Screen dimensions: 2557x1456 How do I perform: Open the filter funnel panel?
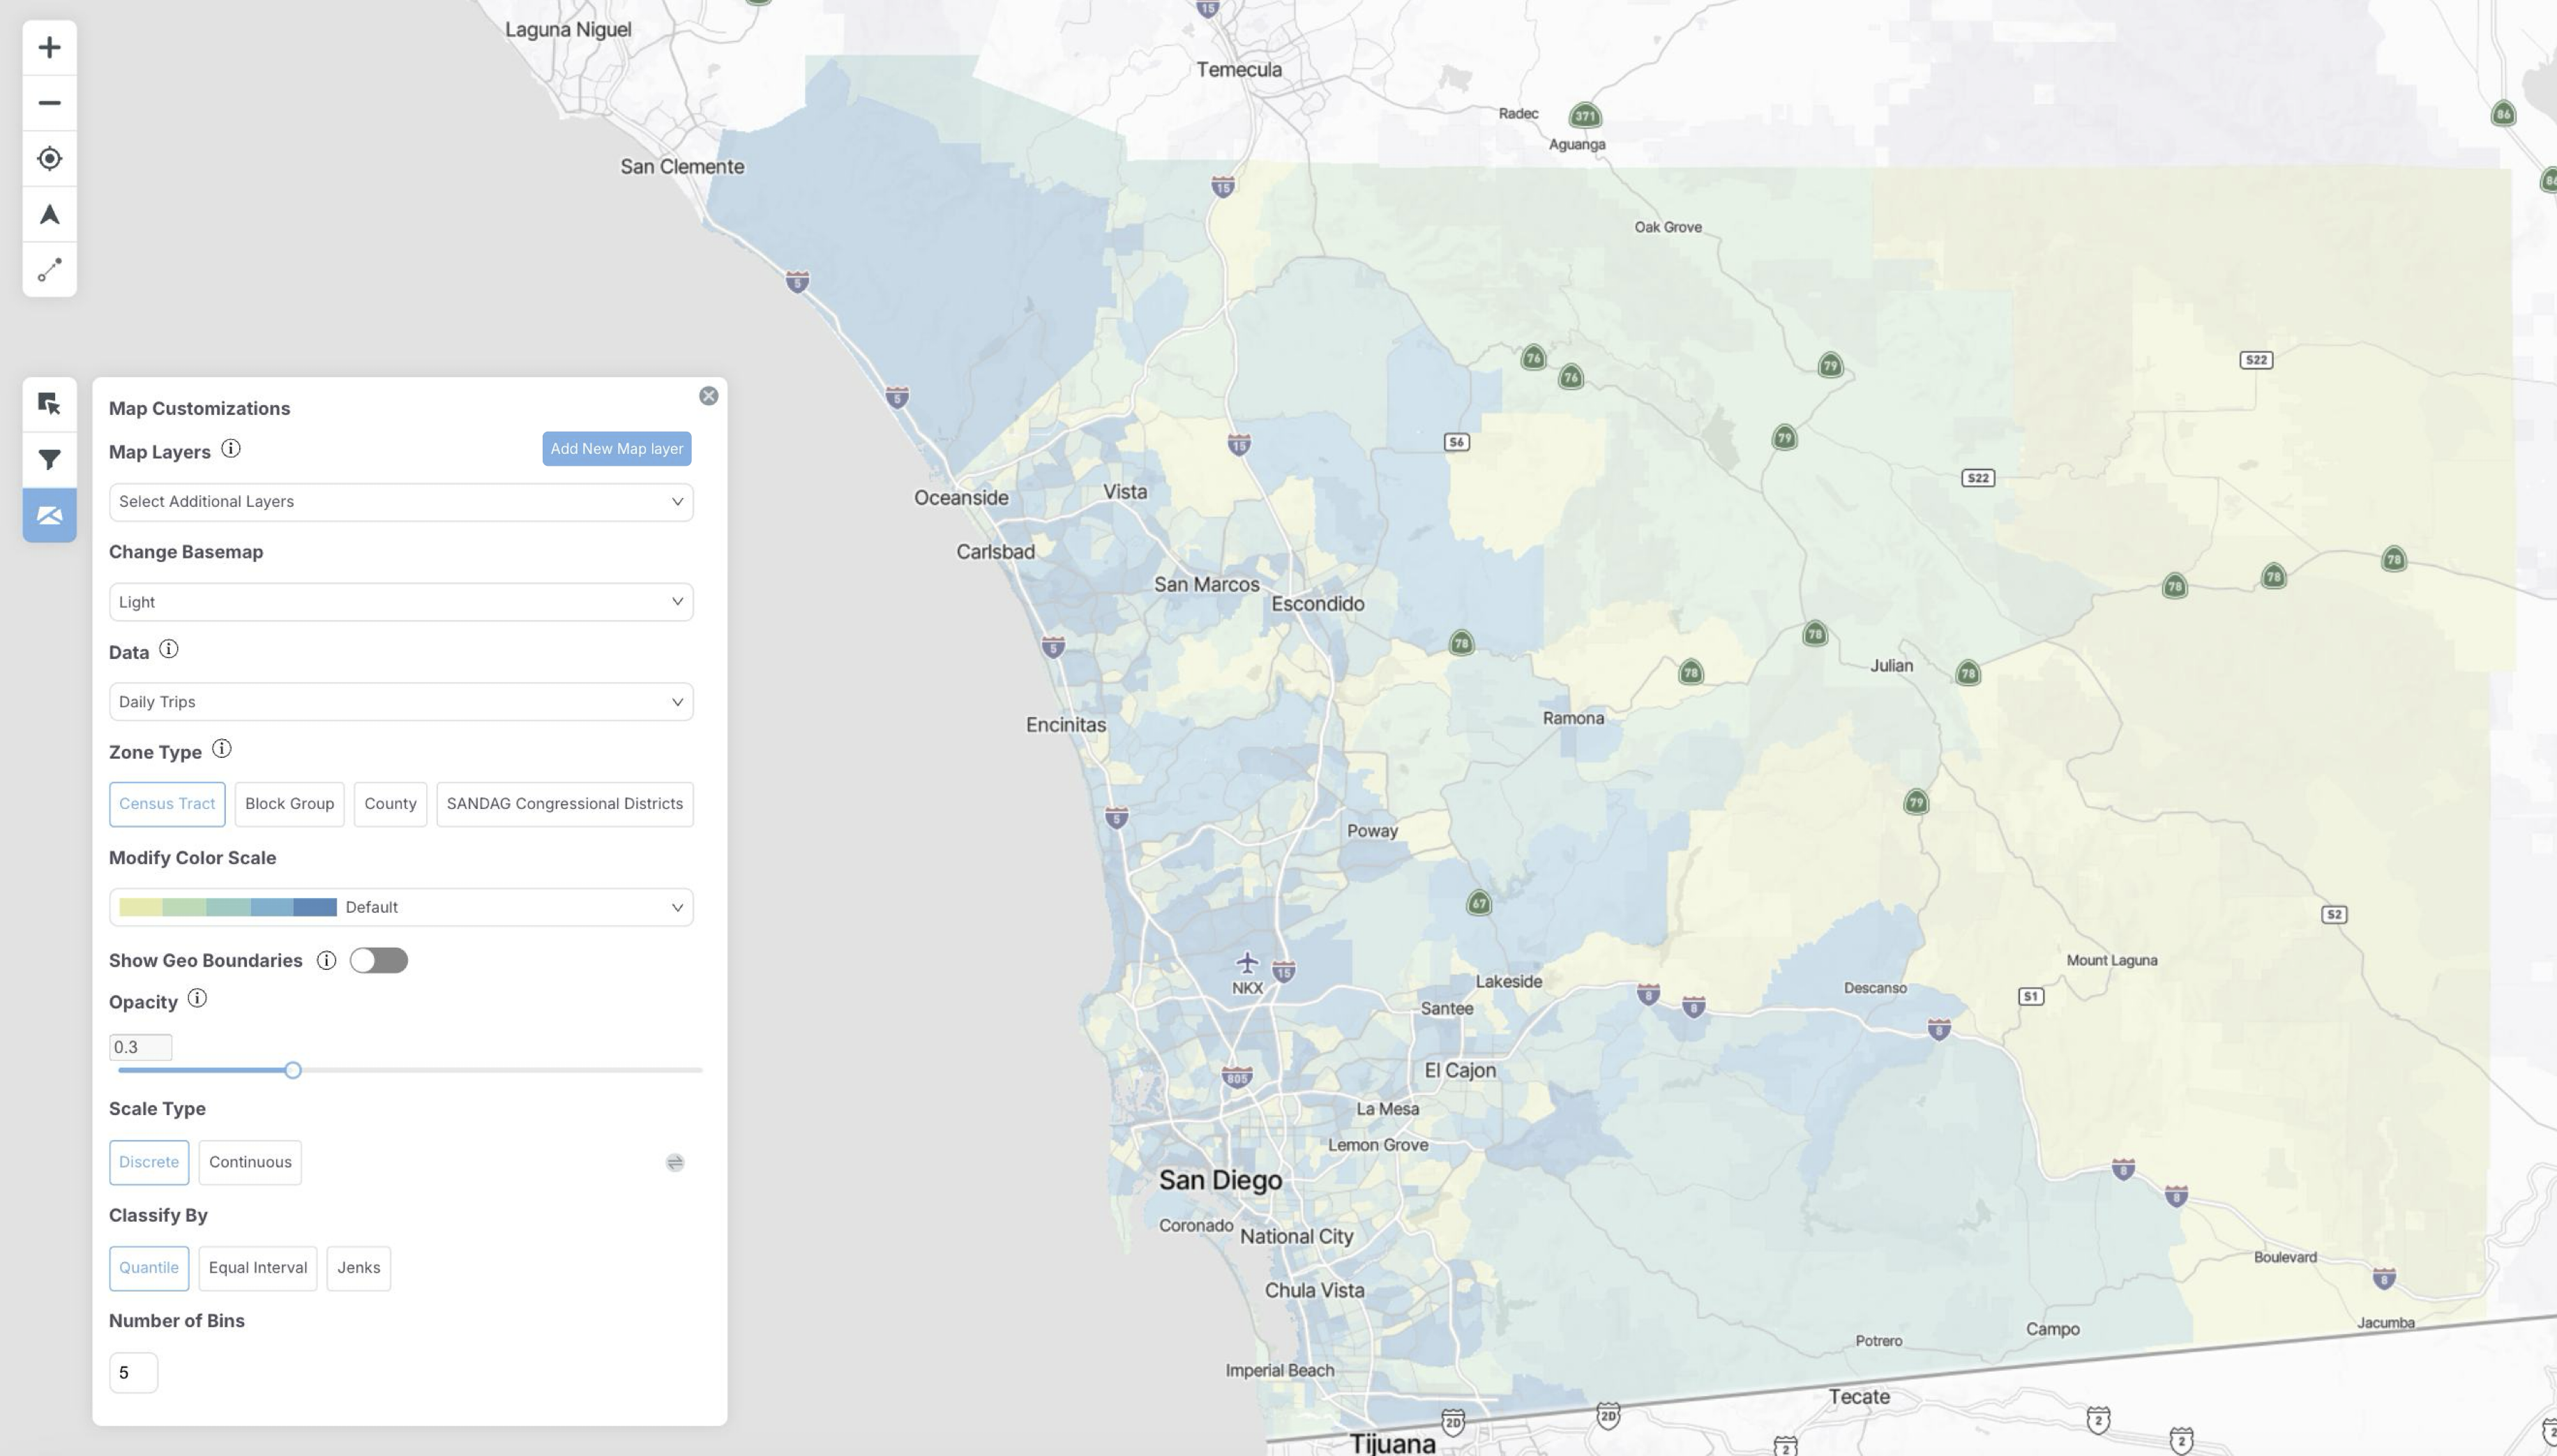[x=49, y=460]
